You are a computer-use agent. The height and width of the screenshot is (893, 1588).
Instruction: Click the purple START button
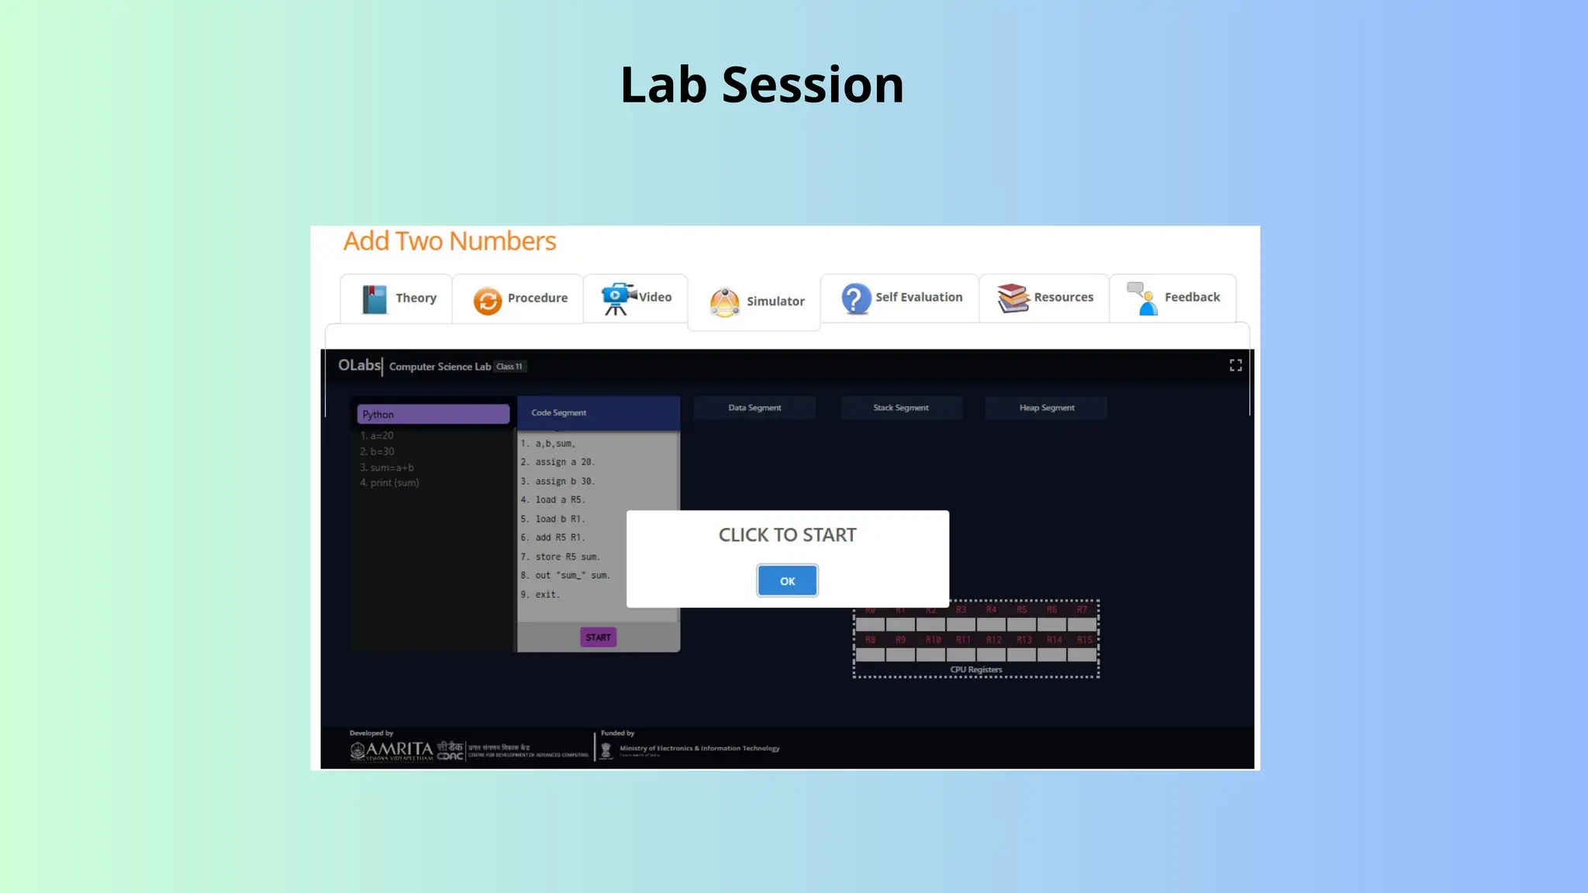(x=598, y=637)
